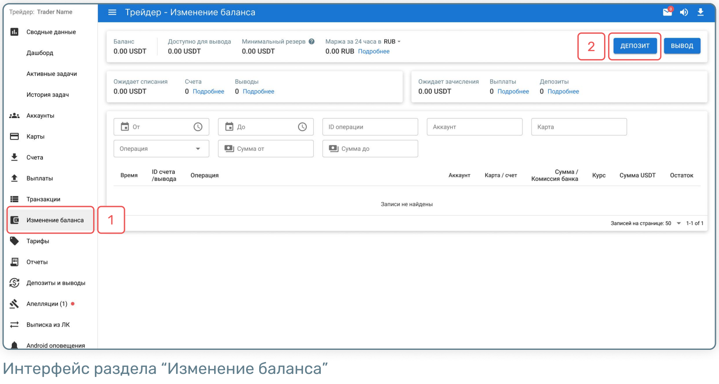Open the RUB currency dropdown

(x=392, y=42)
